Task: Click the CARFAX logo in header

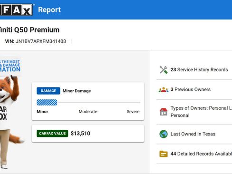Action: tap(16, 10)
